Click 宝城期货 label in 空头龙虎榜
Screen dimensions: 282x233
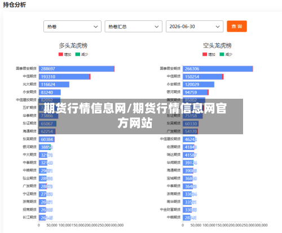174,178
